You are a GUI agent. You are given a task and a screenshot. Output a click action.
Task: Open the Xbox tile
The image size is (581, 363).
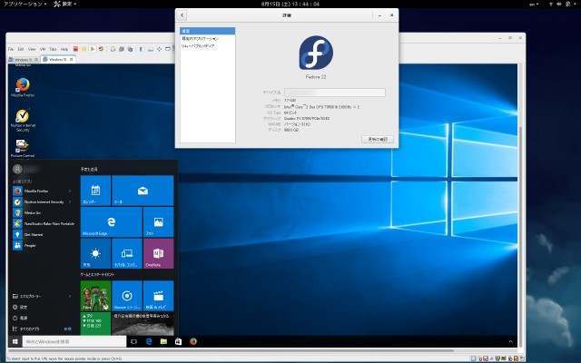tap(95, 296)
